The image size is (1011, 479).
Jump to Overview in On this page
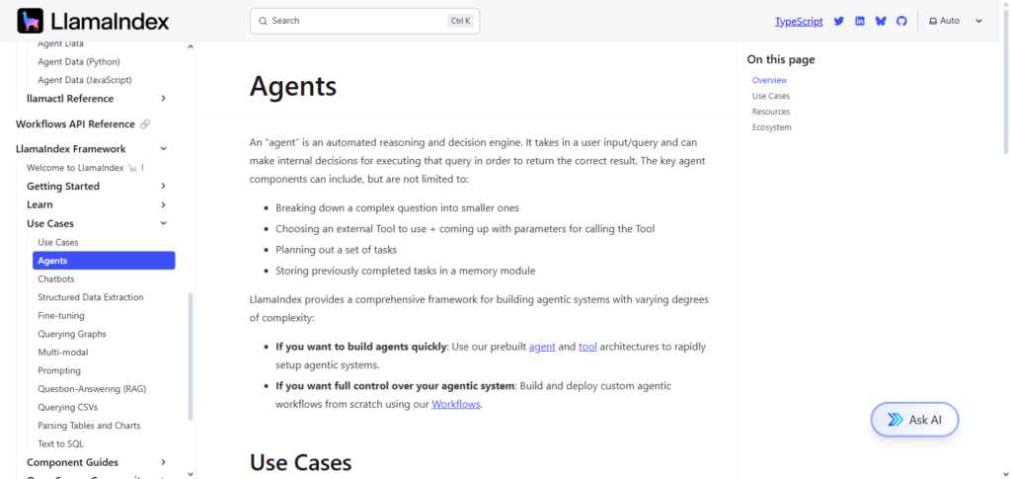(769, 81)
